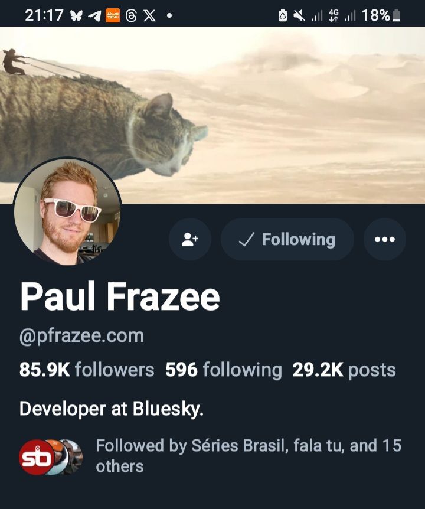Image resolution: width=425 pixels, height=509 pixels.
Task: Toggle the Following button to unfollow
Action: (287, 239)
